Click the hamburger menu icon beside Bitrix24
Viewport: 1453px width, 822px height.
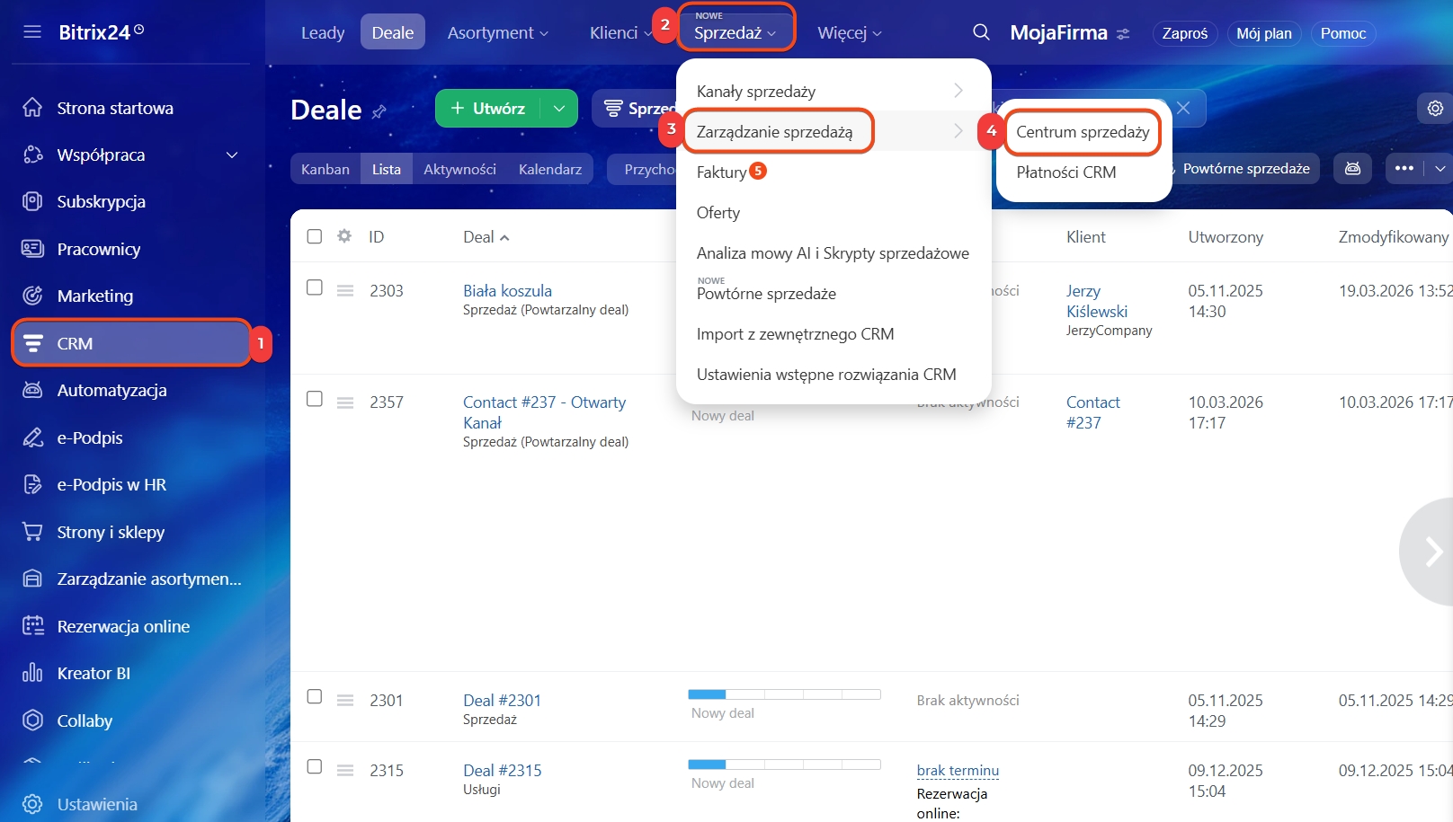coord(32,32)
